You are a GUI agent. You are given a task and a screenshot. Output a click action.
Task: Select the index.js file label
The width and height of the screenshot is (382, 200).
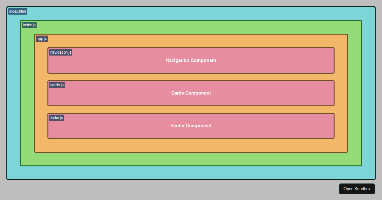(29, 25)
